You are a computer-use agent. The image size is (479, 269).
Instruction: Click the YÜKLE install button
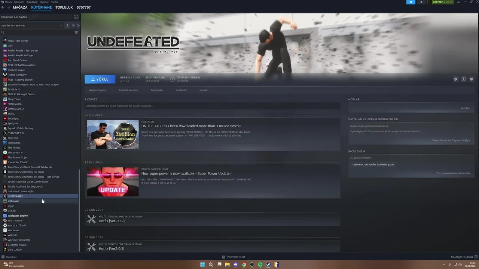(x=100, y=79)
